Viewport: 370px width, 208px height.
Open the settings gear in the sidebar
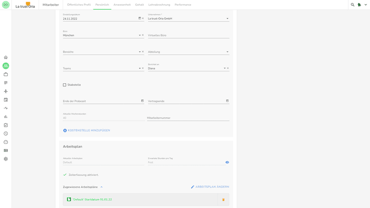[6, 159]
